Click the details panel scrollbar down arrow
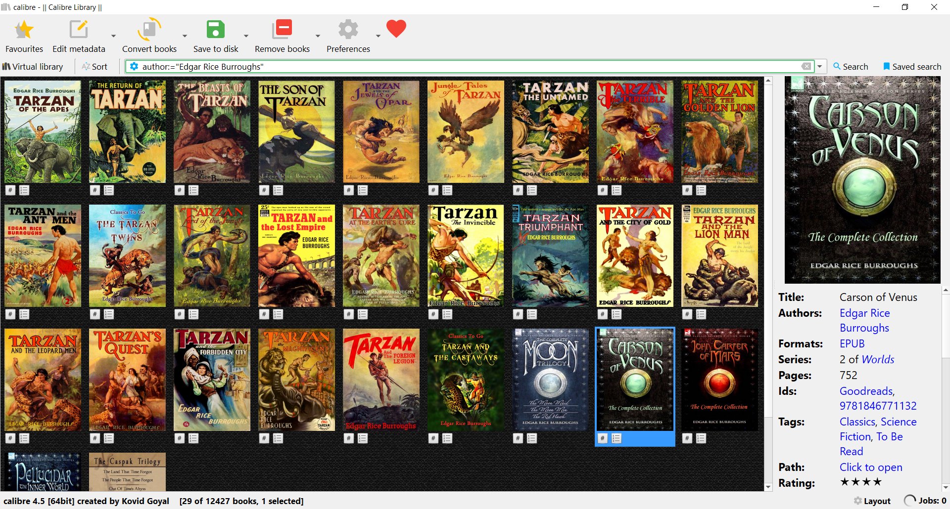This screenshot has height=509, width=950. tap(946, 487)
